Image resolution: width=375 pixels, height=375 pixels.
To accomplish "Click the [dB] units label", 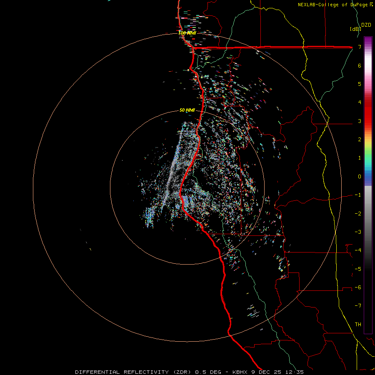I will click(x=355, y=29).
